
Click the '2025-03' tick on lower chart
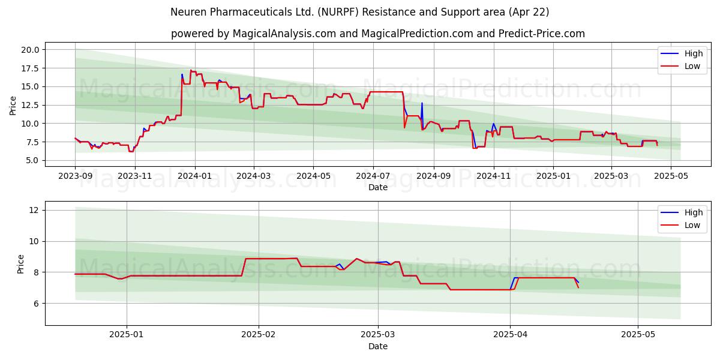[378, 334]
